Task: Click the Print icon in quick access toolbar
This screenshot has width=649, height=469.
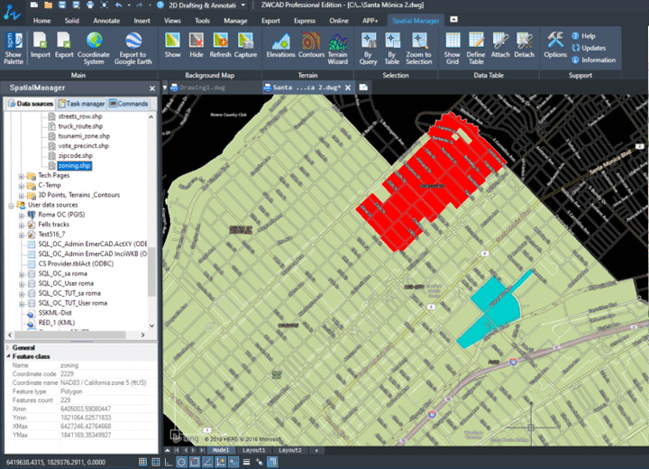Action: point(90,5)
